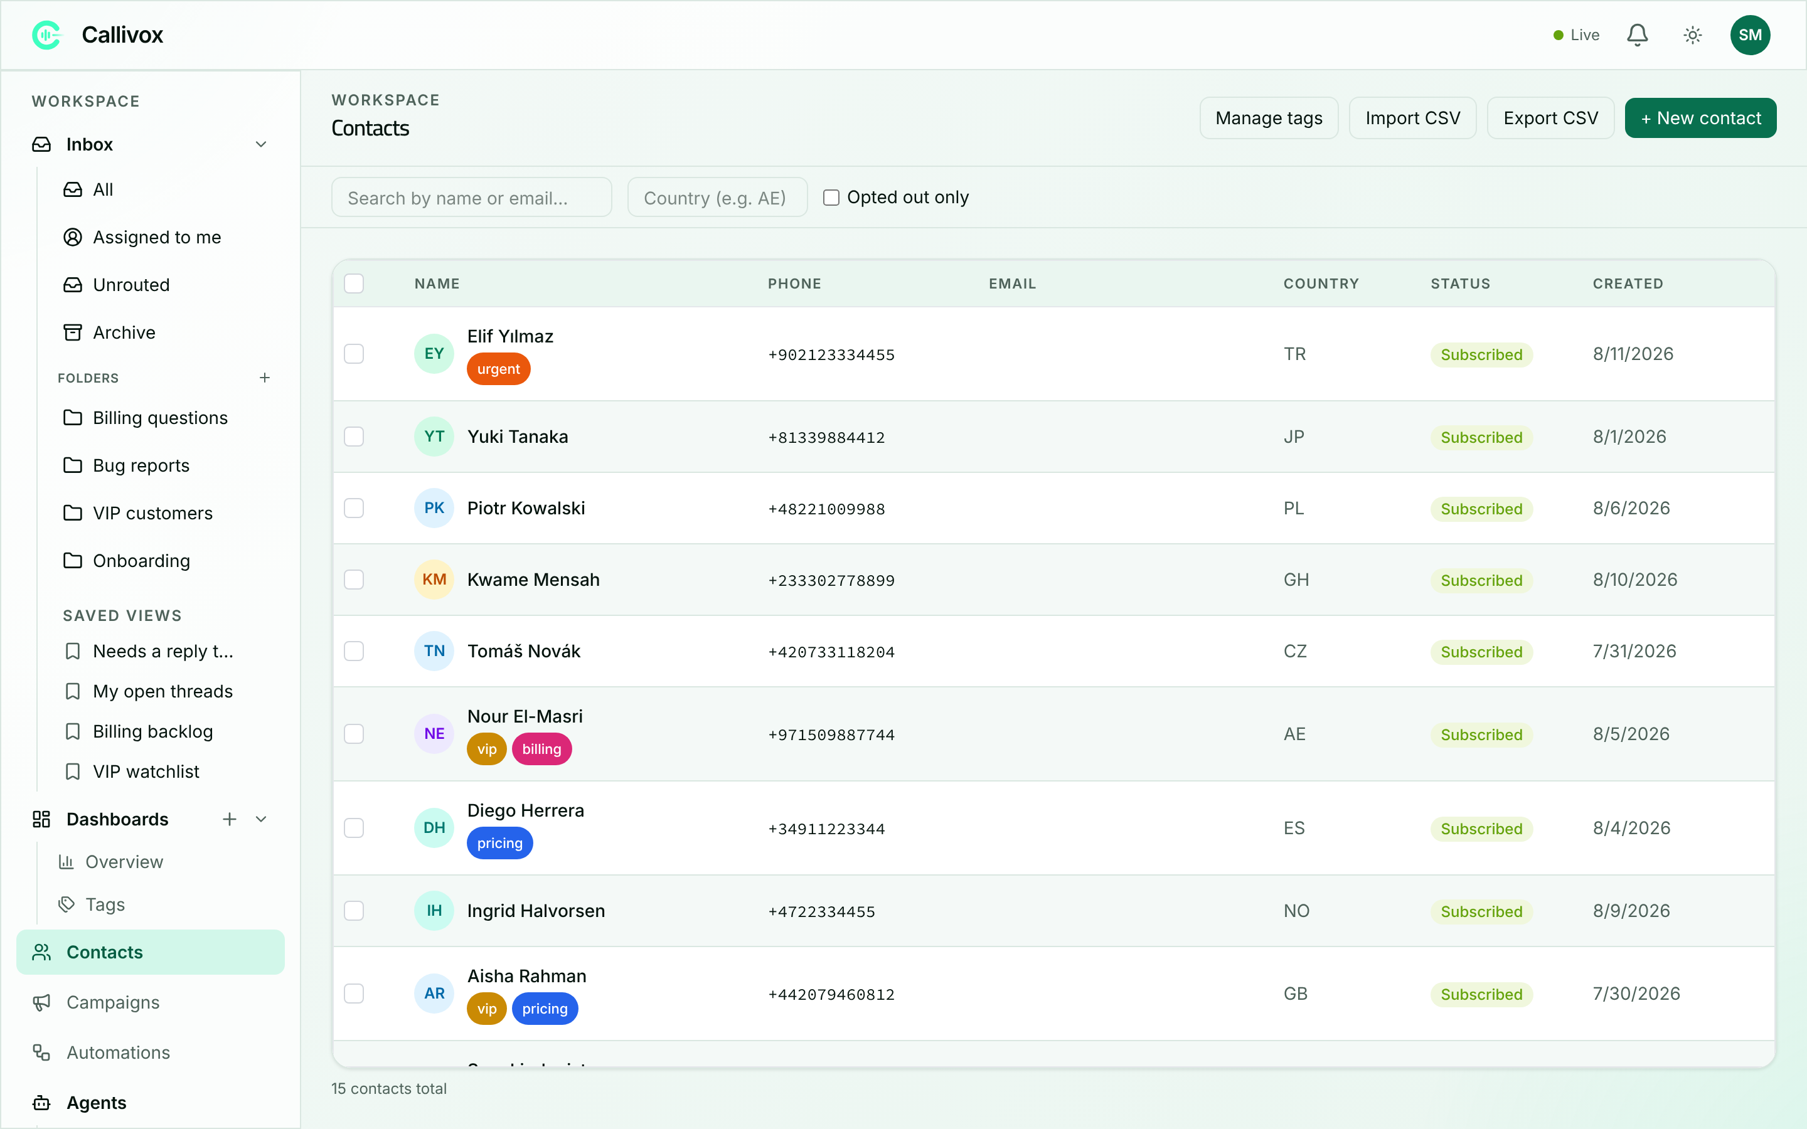Click the billing tag on Nour El-Masri
The height and width of the screenshot is (1129, 1807).
click(541, 749)
